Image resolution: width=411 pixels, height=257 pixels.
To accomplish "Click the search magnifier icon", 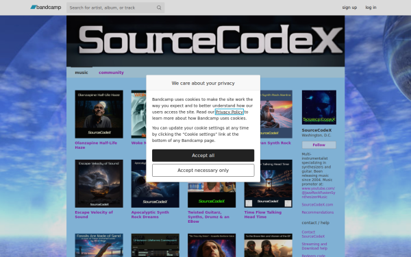I will (x=159, y=8).
